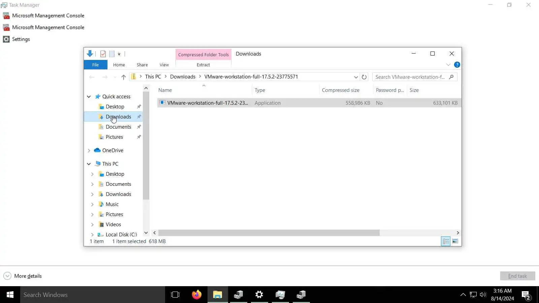Screen dimensions: 539x303
Task: Open Task View from the taskbar
Action: tap(175, 295)
